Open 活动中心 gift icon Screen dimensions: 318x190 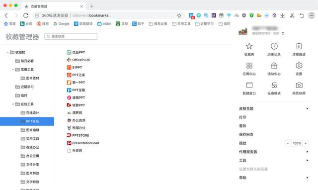[274, 66]
